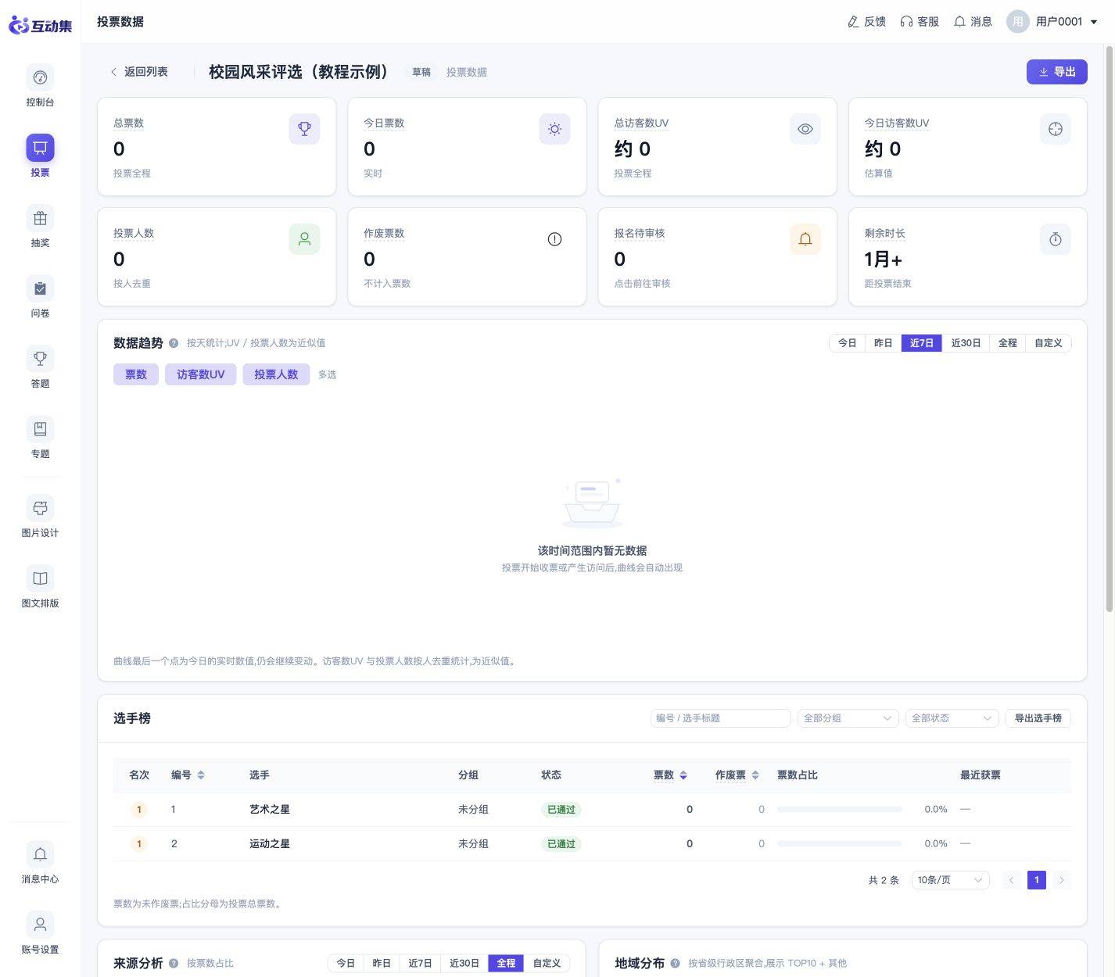Screen dimensions: 1115x977
Task: Select 昨日 range in 来源分析
Action: (382, 964)
